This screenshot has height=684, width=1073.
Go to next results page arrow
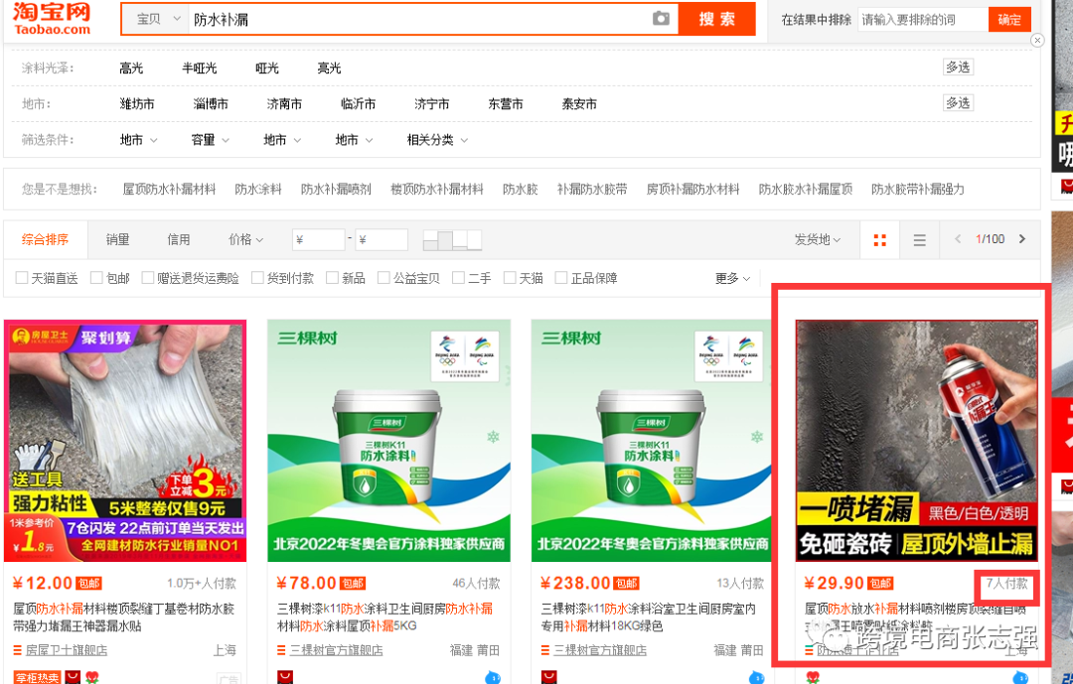pos(1022,238)
